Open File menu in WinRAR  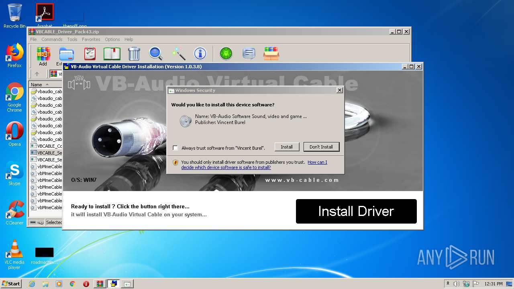(x=33, y=39)
